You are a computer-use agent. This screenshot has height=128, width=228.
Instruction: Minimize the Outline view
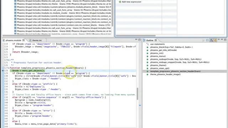point(222,39)
